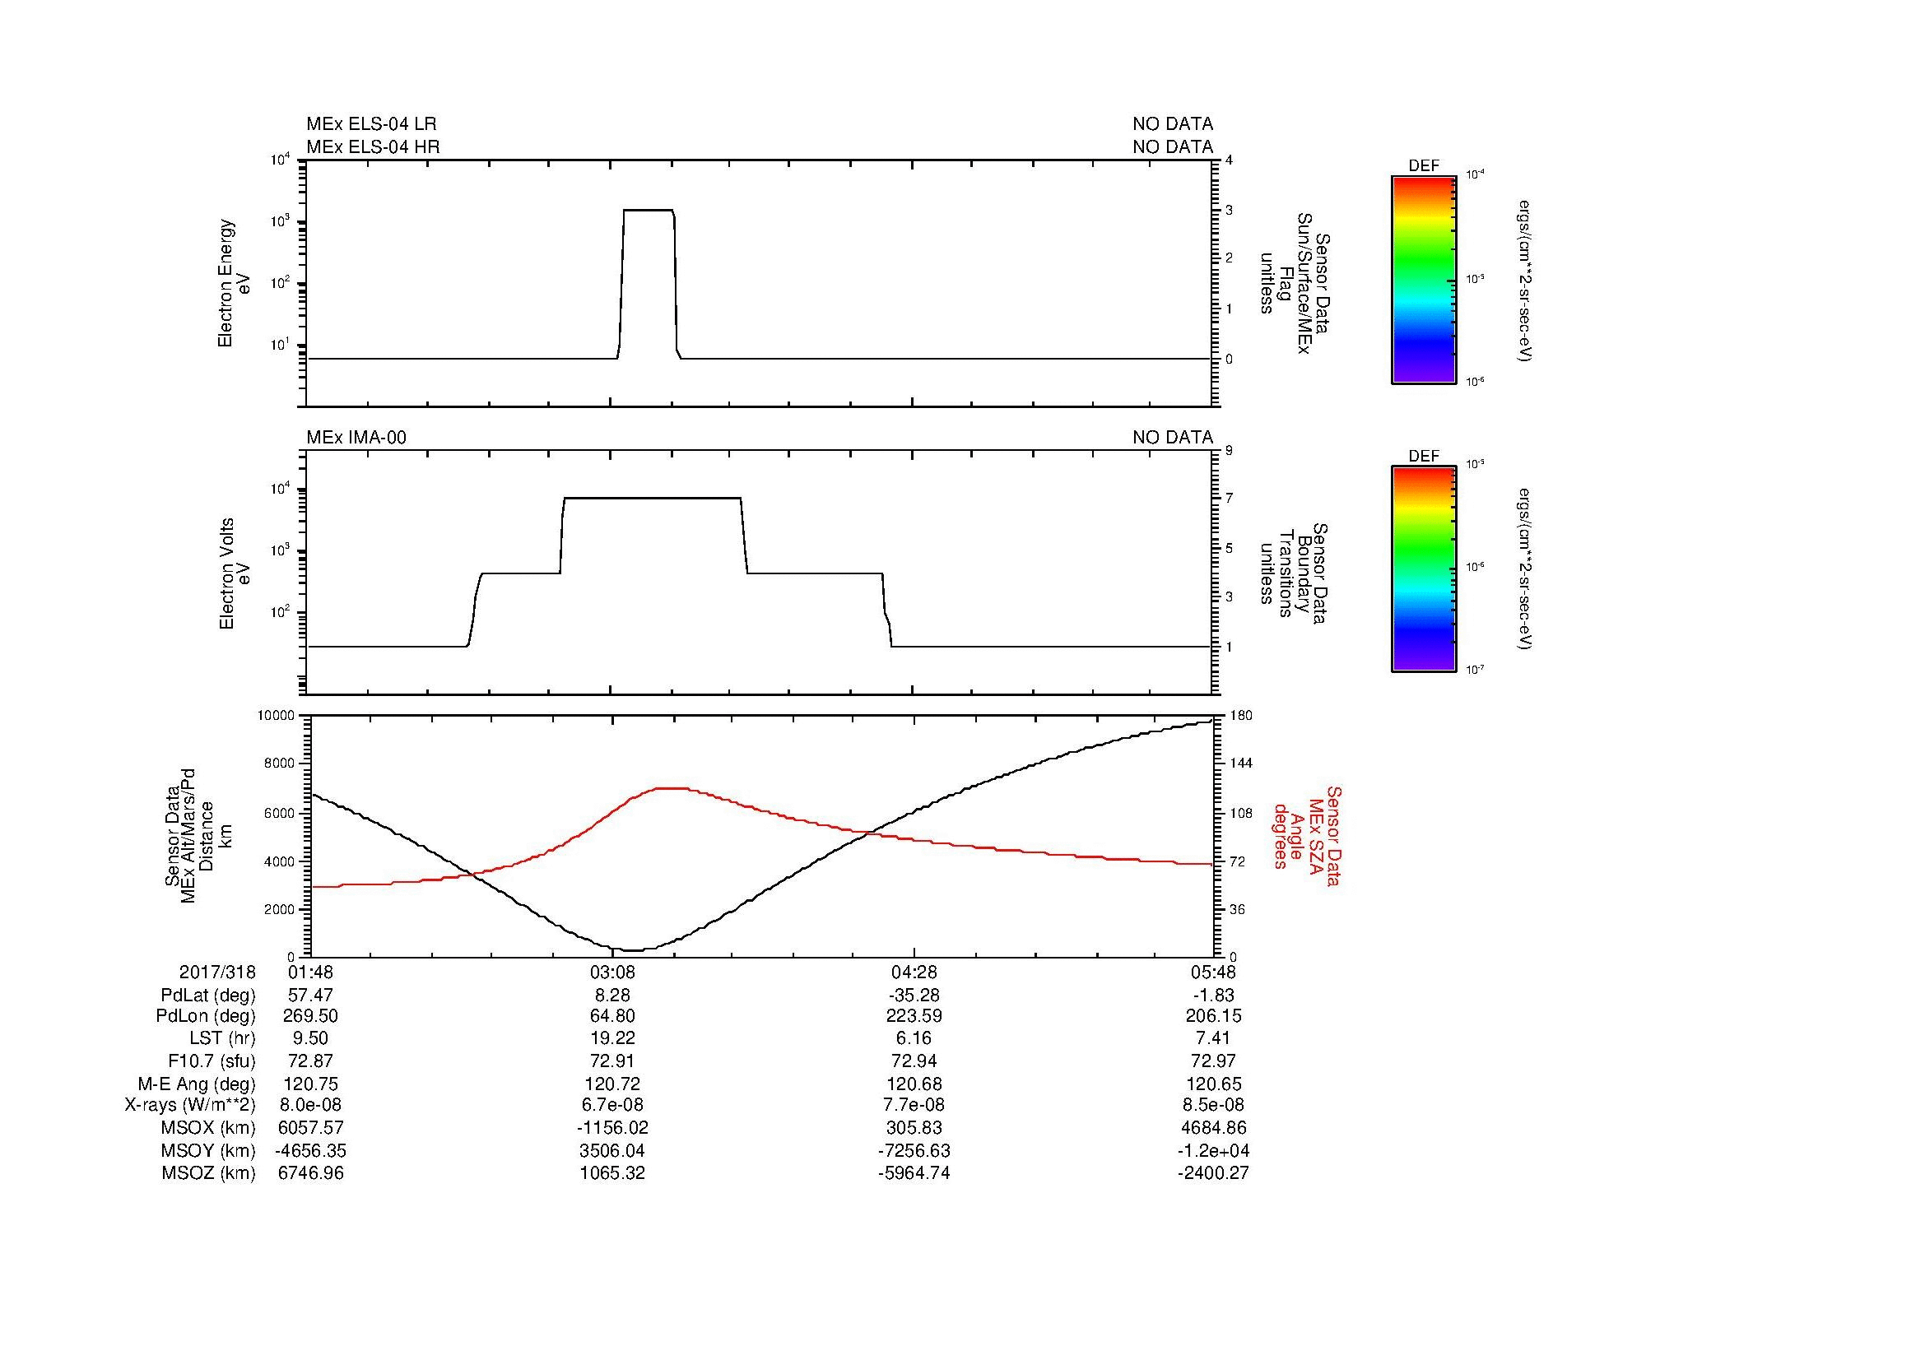Click the F10.7 value 72.87
1925x1360 pixels.
pos(311,1061)
